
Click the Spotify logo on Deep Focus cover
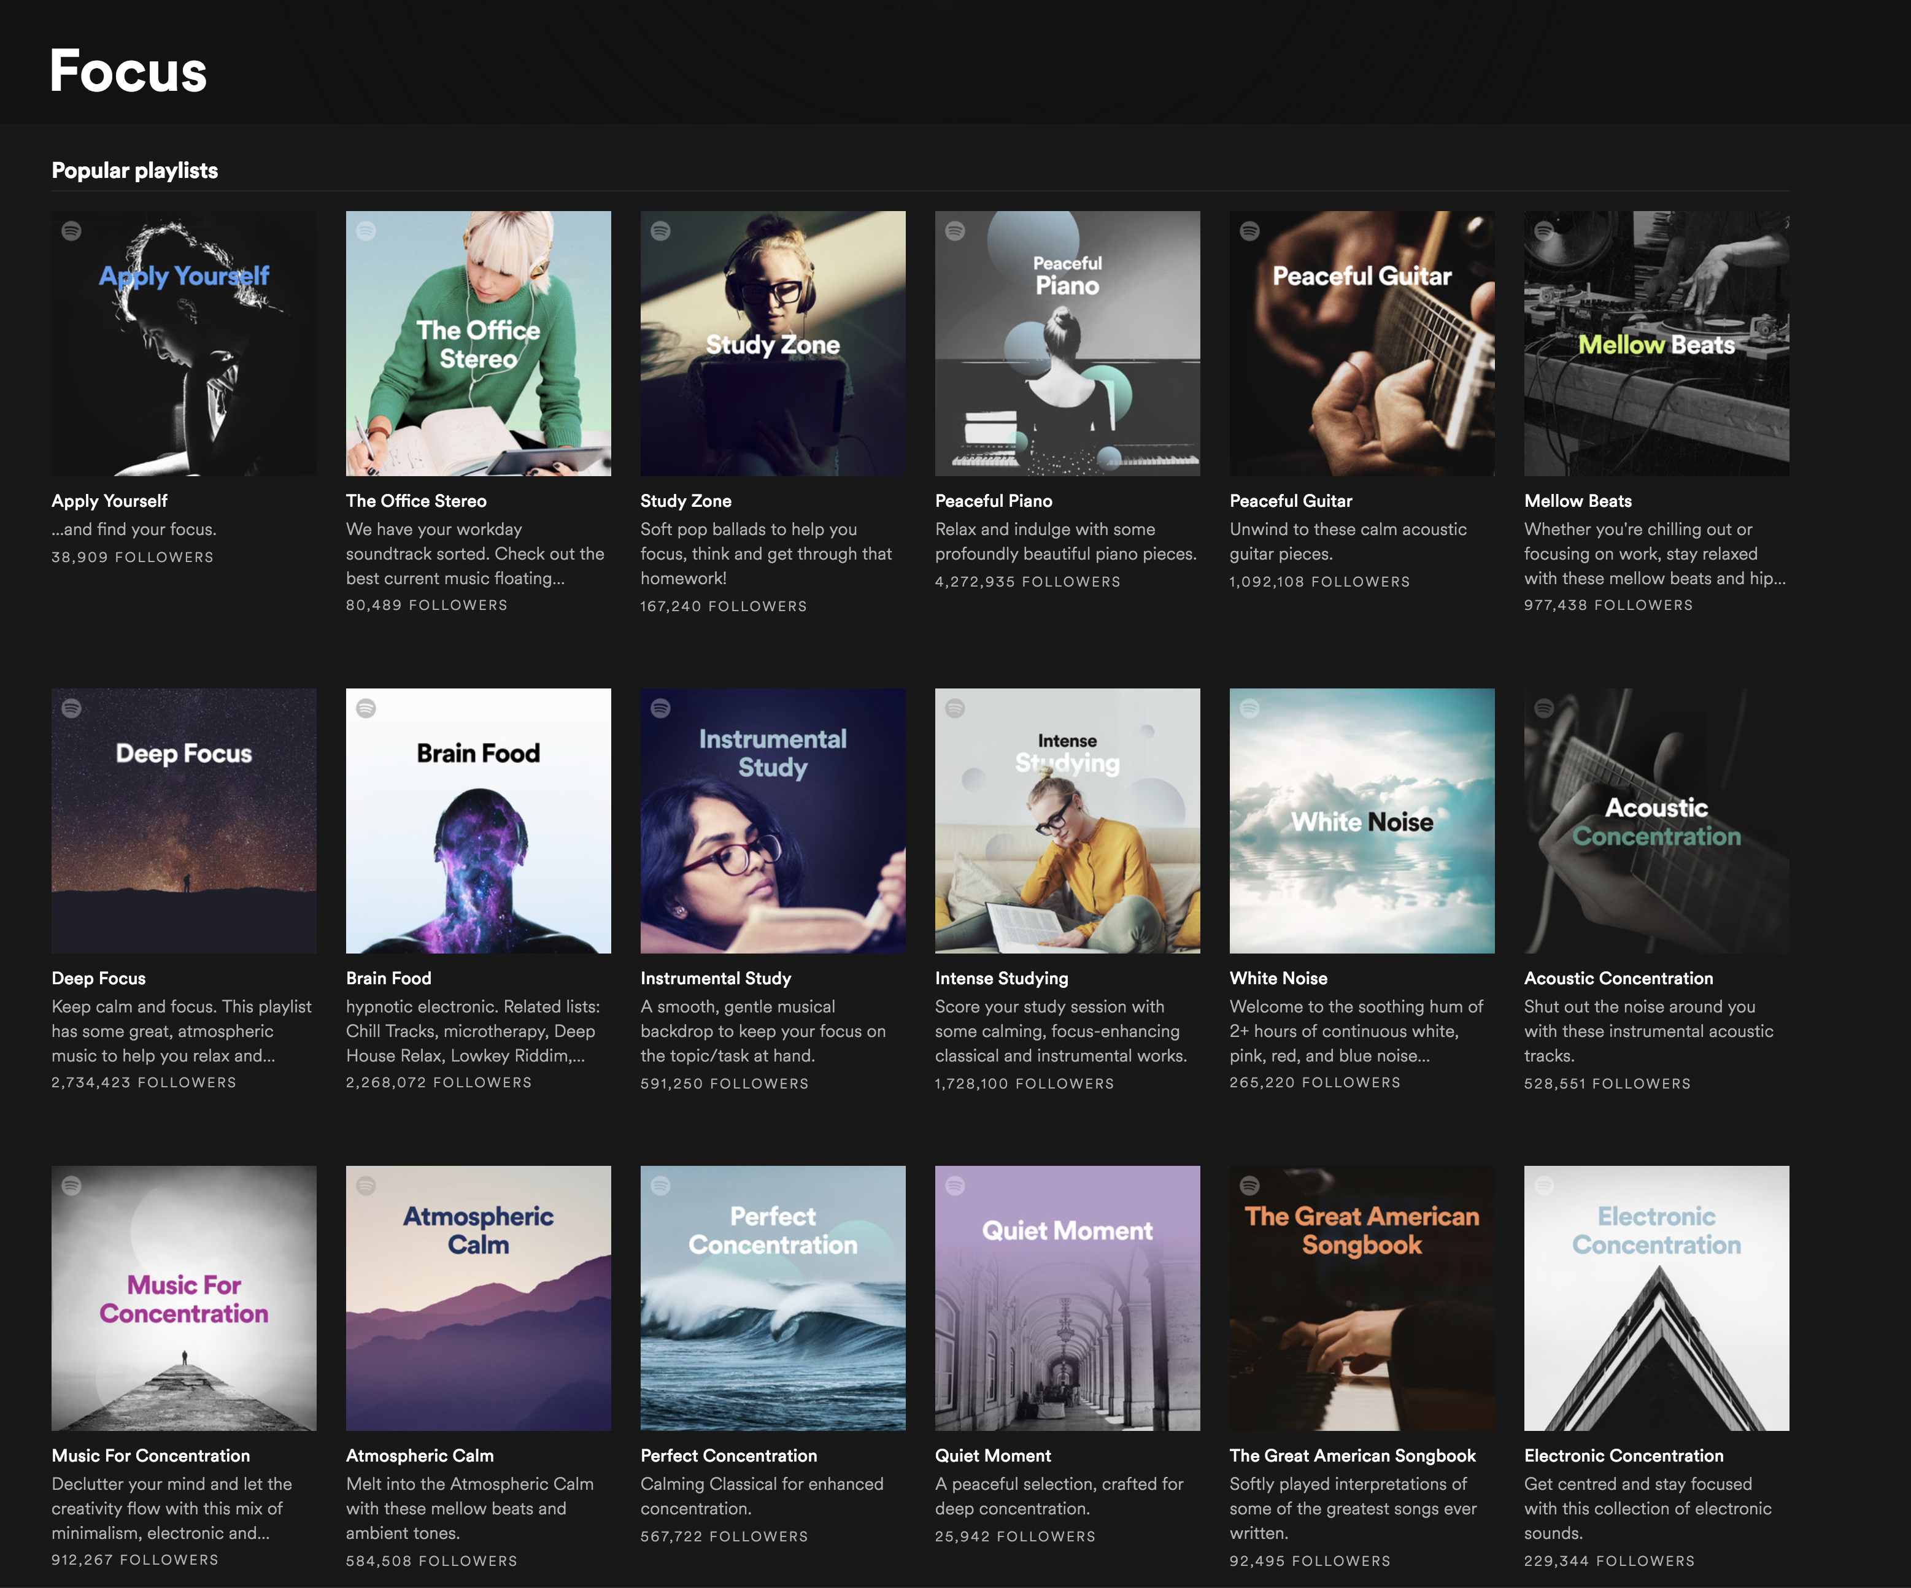71,708
